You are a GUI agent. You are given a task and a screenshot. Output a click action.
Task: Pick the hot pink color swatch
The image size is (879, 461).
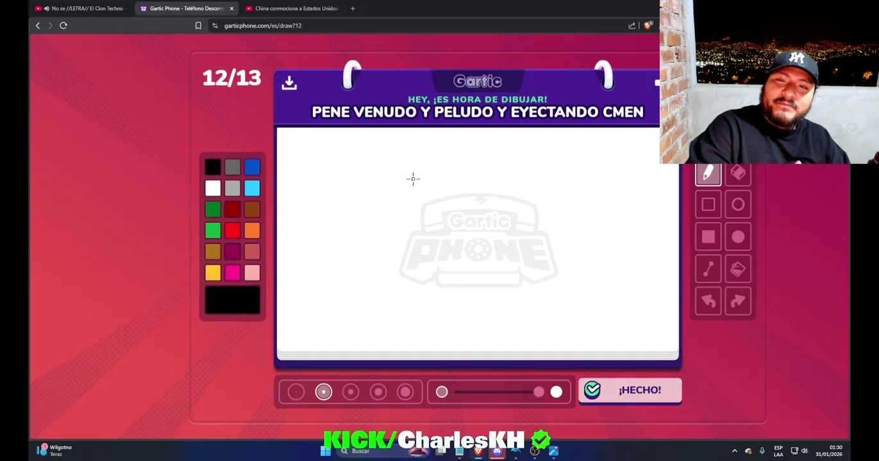click(232, 273)
